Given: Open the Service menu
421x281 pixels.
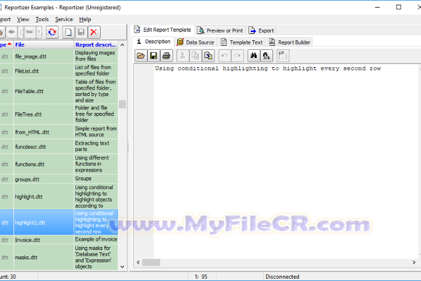Looking at the screenshot, I should (x=64, y=19).
